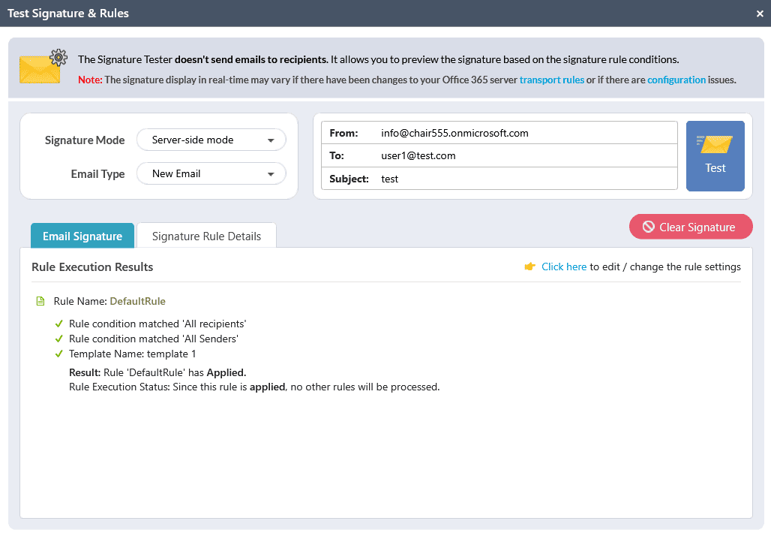The width and height of the screenshot is (771, 536).
Task: Click the pointing hand icon
Action: coord(530,266)
